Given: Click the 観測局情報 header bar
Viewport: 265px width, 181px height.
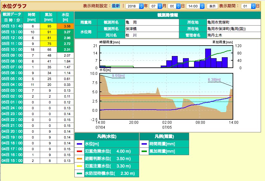Looking at the screenshot, I should point(168,15).
